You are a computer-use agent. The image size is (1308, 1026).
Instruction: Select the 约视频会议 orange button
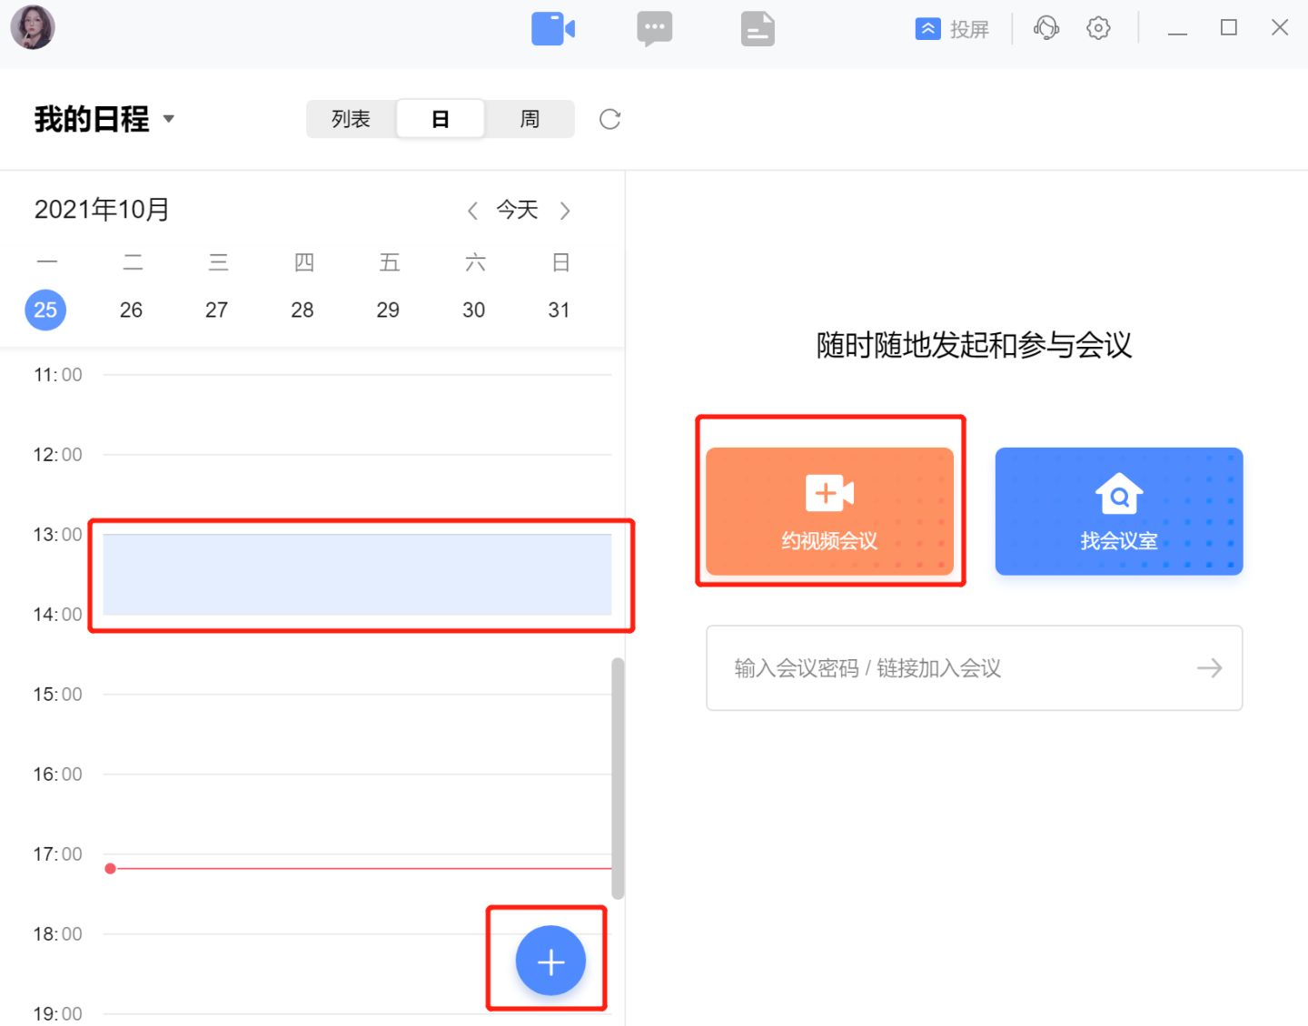(x=829, y=510)
